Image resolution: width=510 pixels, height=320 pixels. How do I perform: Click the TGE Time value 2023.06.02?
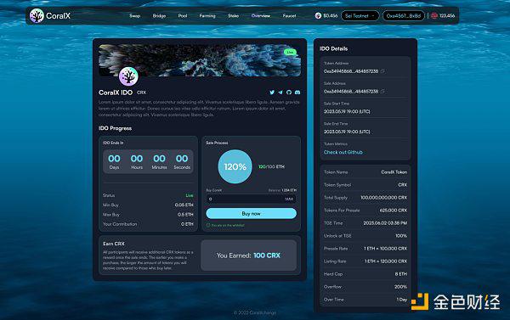385,223
